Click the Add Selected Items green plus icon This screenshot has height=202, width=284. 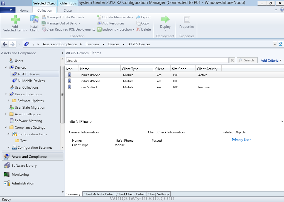15,19
